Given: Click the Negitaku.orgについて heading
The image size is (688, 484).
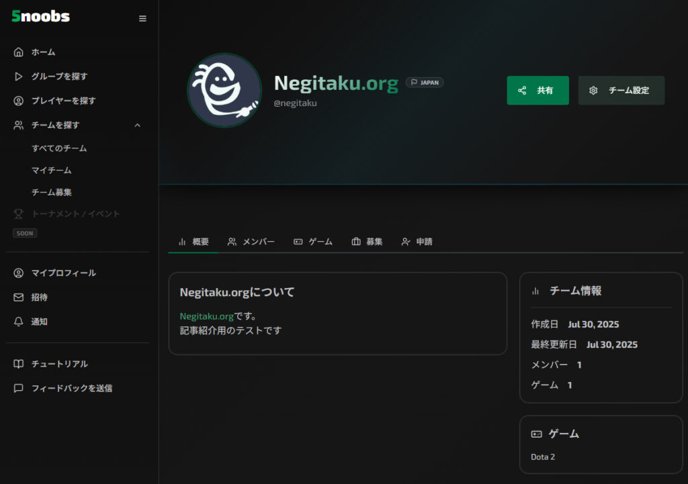Looking at the screenshot, I should [237, 293].
